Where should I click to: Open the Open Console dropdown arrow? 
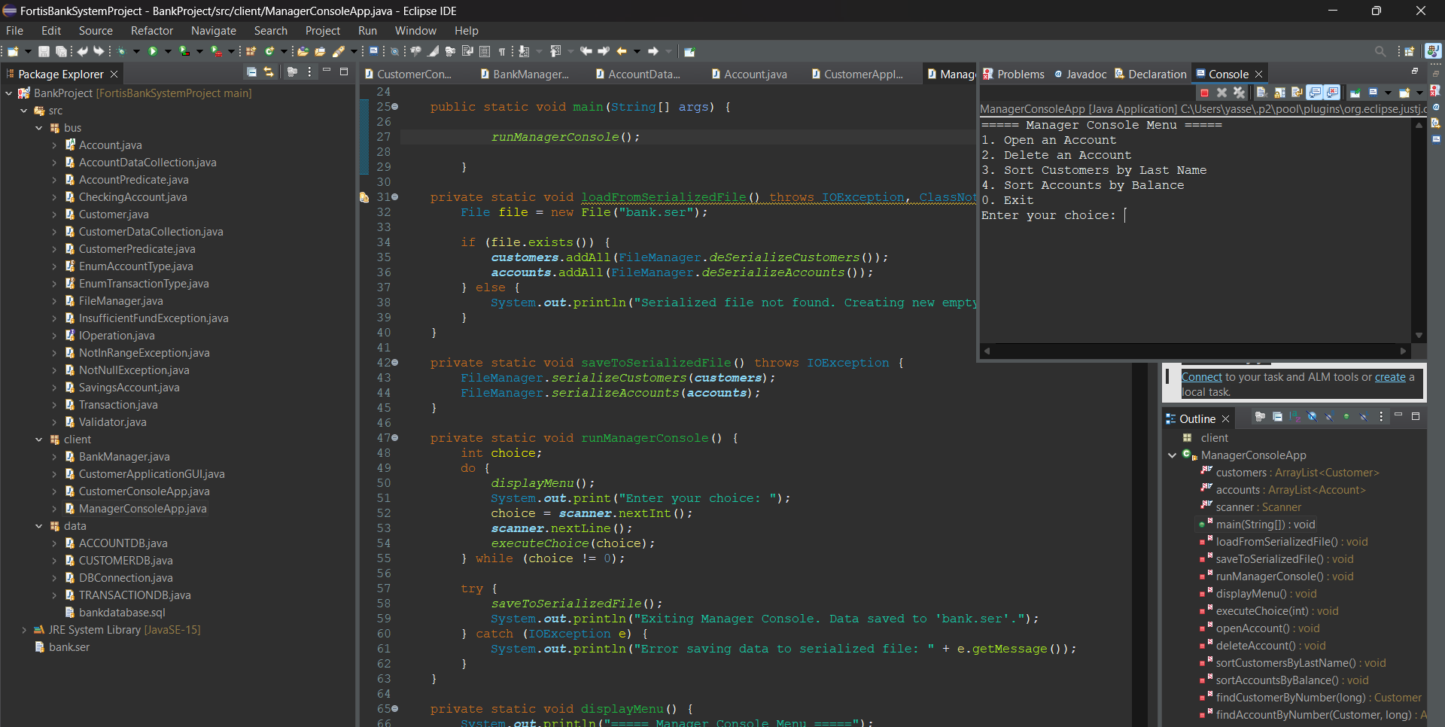(x=1419, y=93)
